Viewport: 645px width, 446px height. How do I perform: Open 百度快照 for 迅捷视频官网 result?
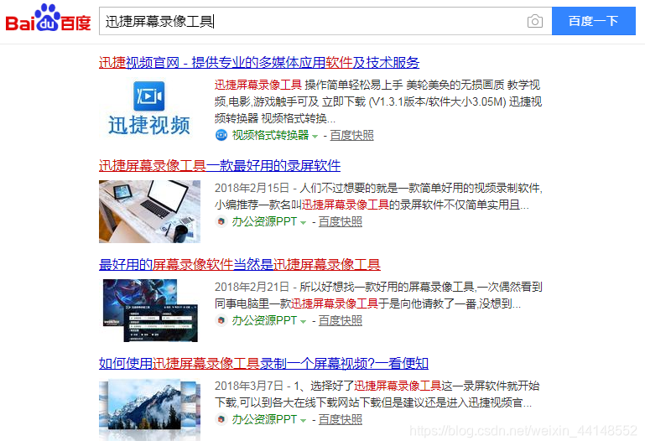(x=351, y=135)
